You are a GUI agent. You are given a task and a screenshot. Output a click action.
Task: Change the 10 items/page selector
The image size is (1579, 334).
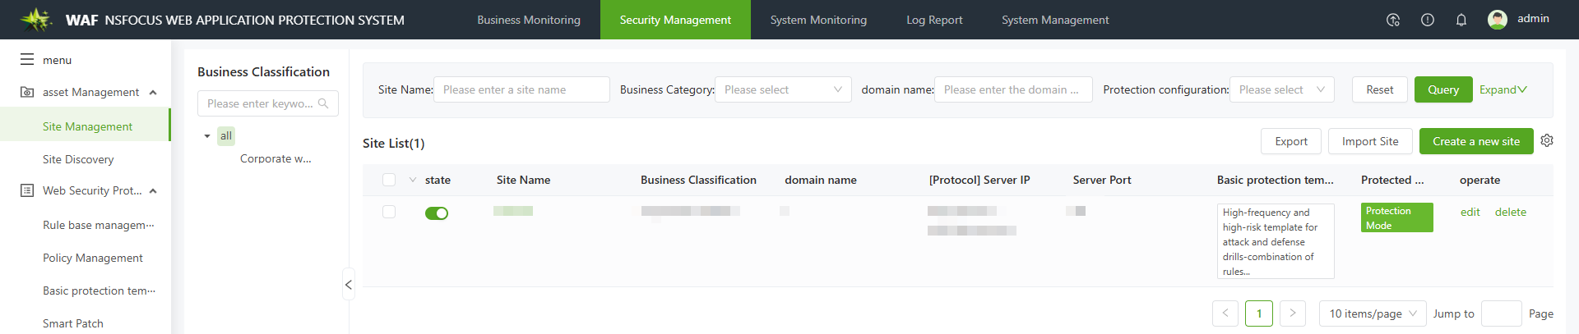(x=1372, y=313)
